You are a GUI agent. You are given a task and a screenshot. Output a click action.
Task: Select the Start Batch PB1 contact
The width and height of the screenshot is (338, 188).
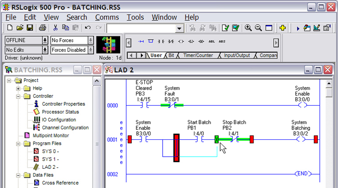pyautogui.click(x=199, y=139)
